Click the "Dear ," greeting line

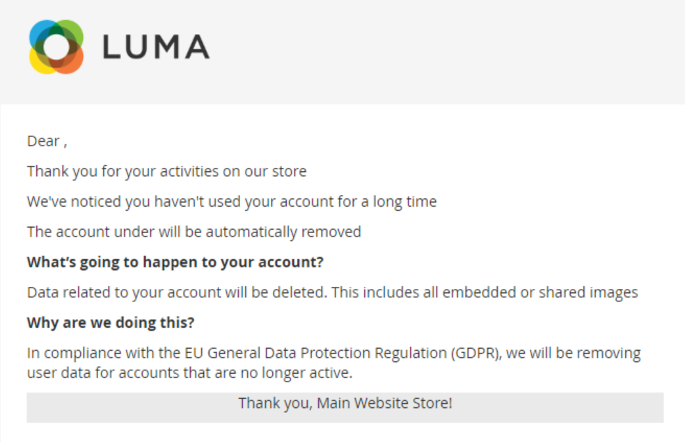click(47, 141)
